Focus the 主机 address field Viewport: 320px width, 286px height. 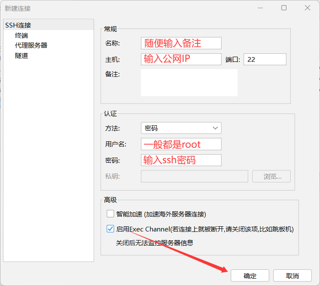181,59
